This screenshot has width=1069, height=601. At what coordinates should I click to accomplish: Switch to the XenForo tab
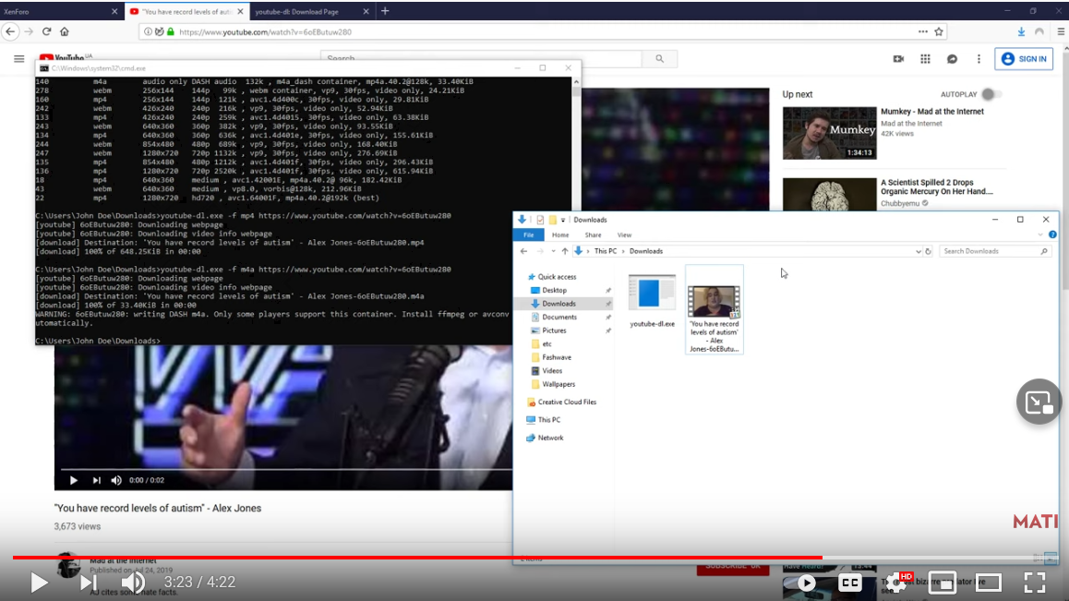click(x=60, y=12)
